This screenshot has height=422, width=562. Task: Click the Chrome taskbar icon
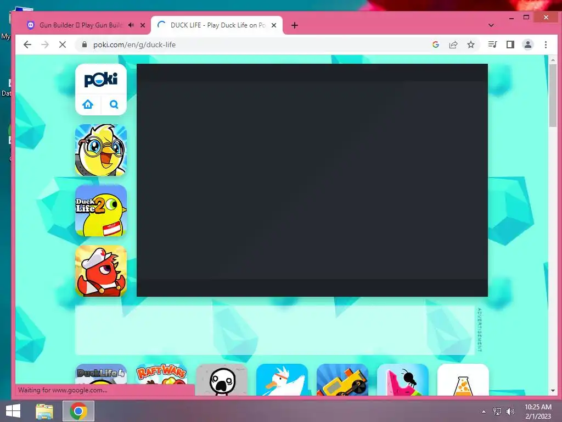click(78, 411)
